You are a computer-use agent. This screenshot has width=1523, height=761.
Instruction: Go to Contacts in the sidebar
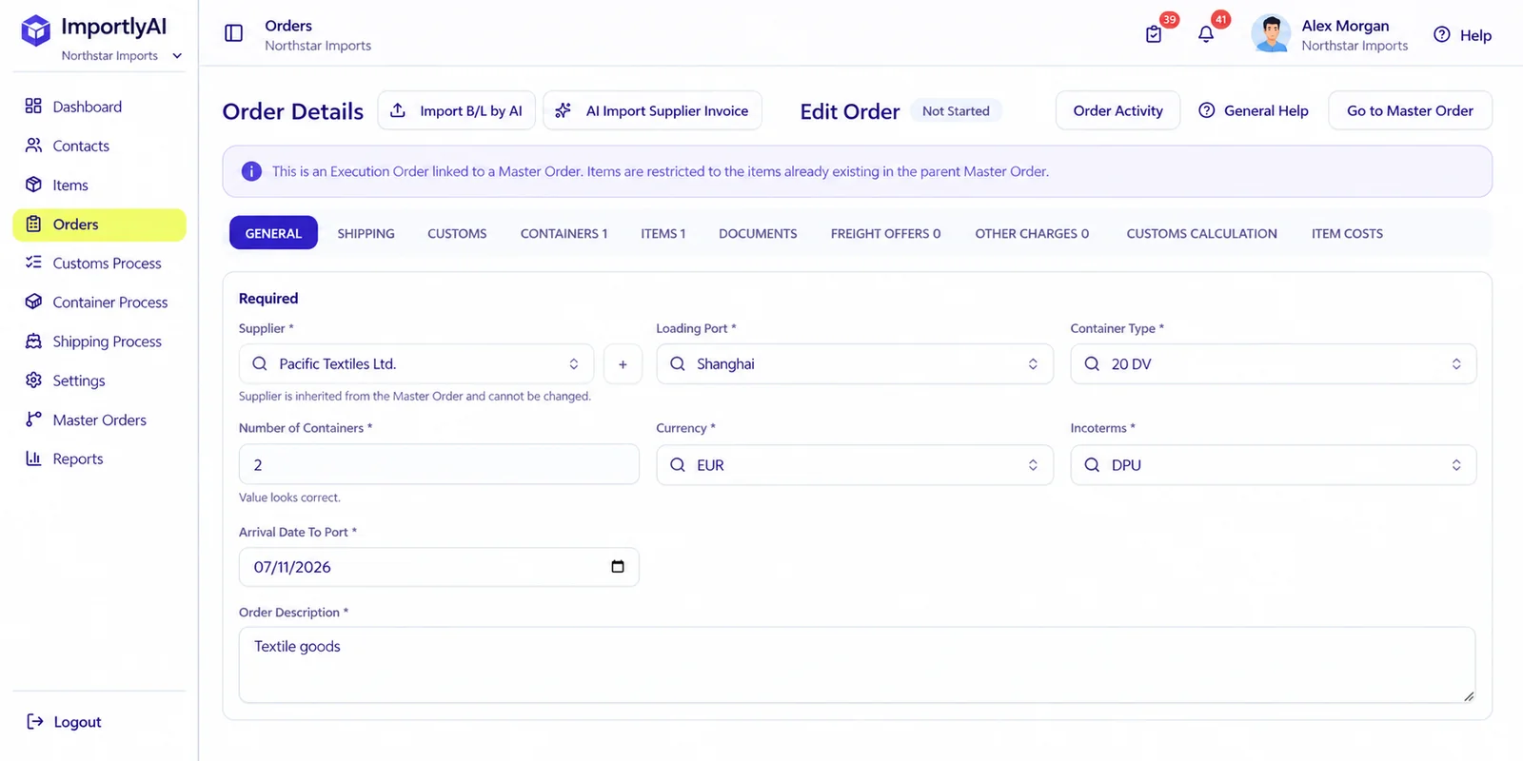click(99, 146)
